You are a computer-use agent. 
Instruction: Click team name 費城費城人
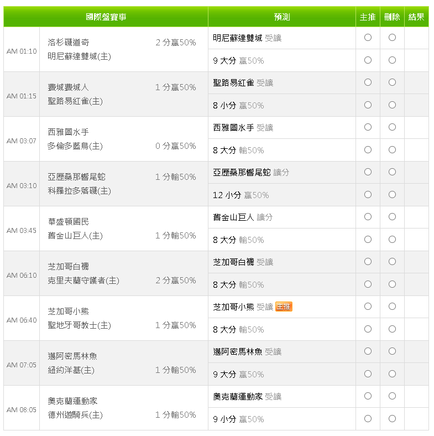[68, 87]
